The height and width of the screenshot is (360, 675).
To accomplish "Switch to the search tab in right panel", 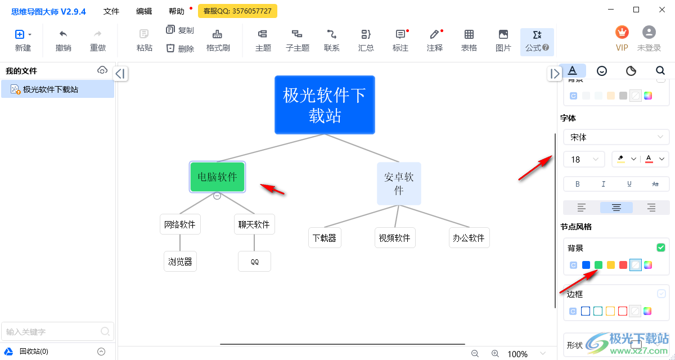I will [x=660, y=70].
